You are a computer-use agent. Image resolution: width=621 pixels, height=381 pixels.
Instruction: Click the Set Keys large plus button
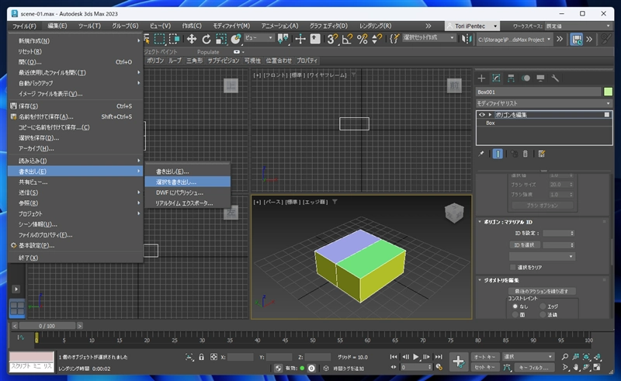pyautogui.click(x=459, y=362)
